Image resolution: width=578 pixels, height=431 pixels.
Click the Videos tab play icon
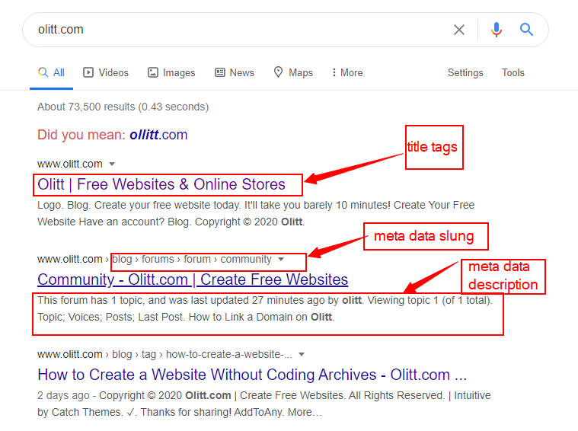tap(88, 73)
